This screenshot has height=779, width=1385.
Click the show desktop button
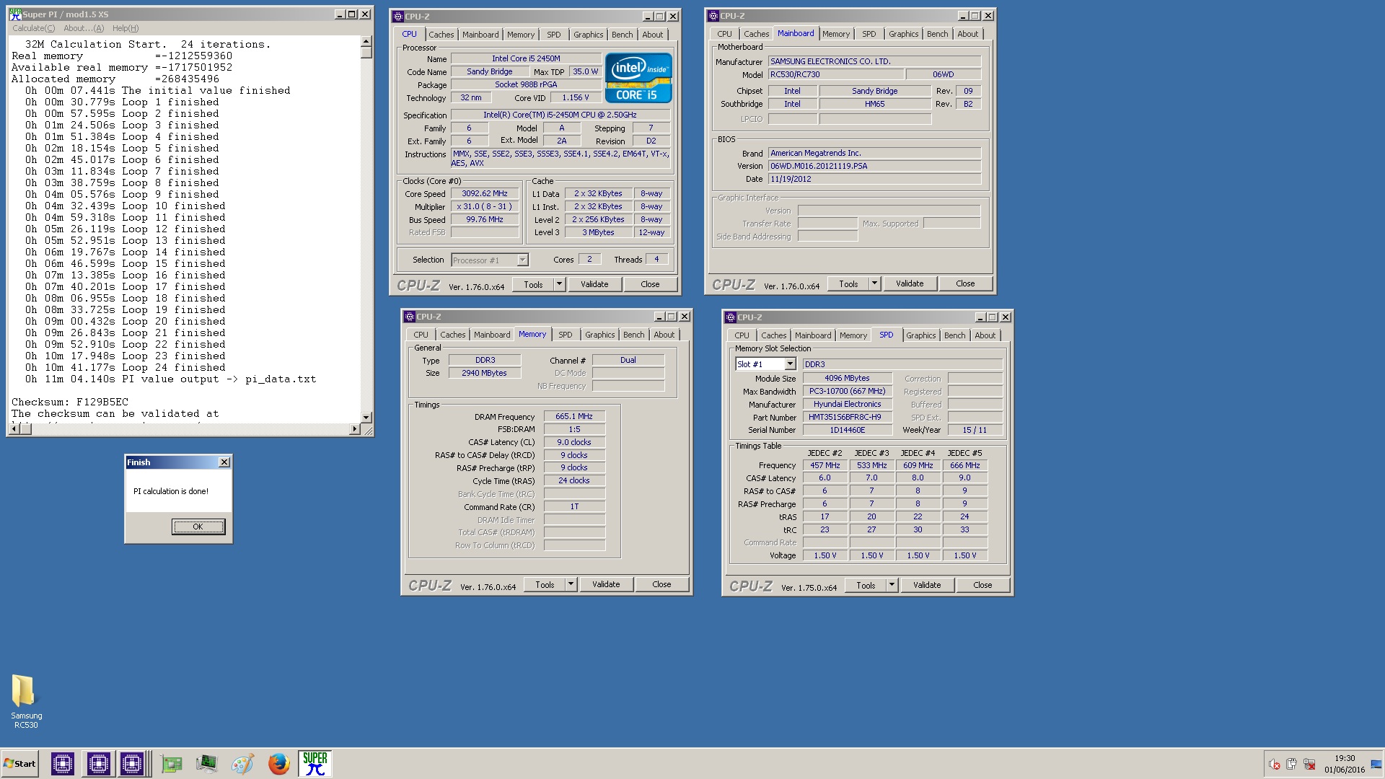click(1376, 764)
